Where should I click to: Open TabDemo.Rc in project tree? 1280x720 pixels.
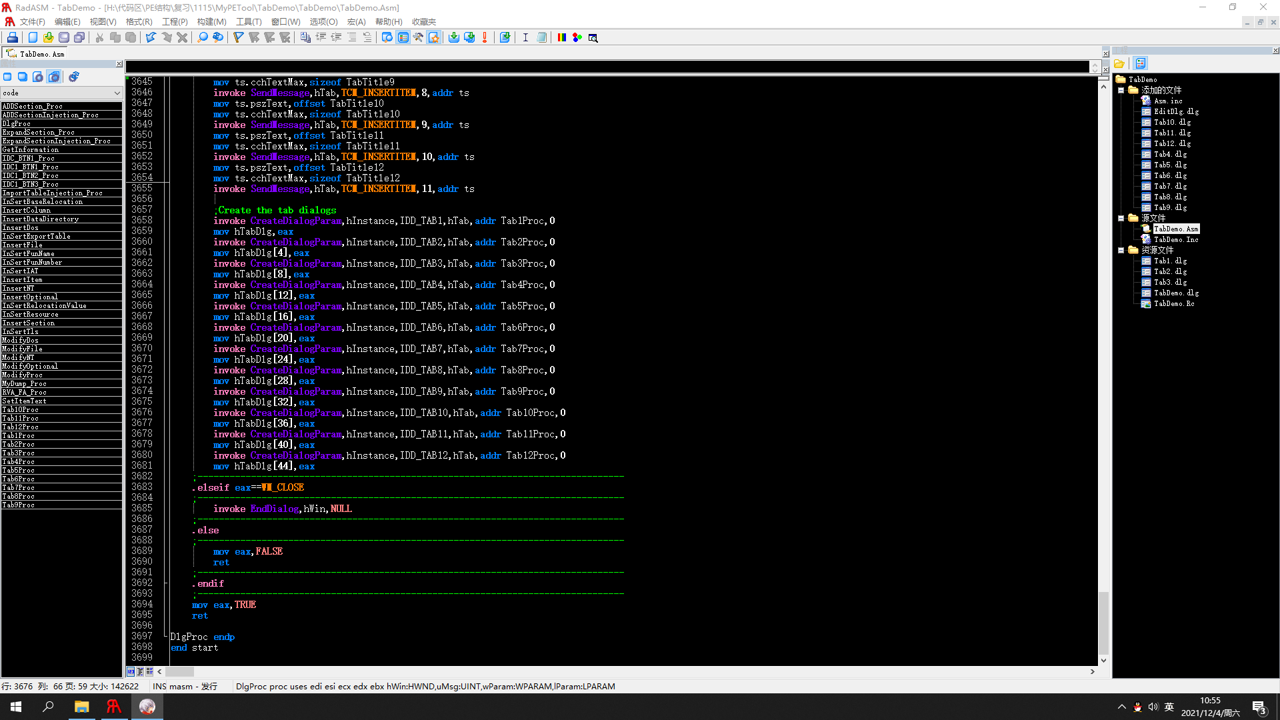[x=1174, y=303]
